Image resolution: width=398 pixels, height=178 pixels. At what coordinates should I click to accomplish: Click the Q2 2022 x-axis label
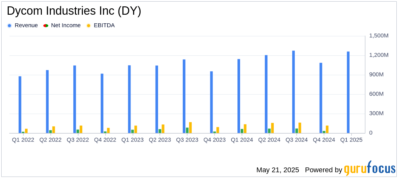pyautogui.click(x=51, y=140)
